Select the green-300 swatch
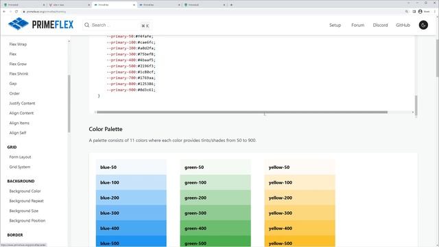439x247 pixels. pyautogui.click(x=215, y=213)
